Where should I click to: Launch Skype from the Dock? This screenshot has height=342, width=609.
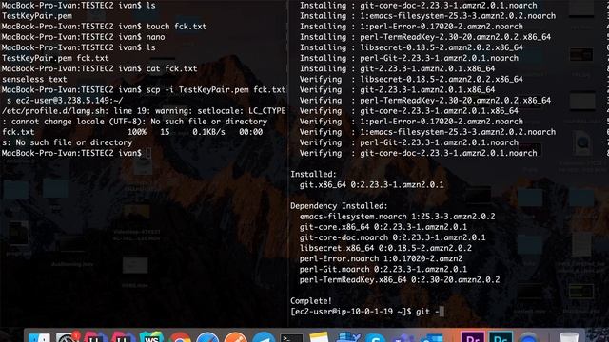(x=375, y=337)
